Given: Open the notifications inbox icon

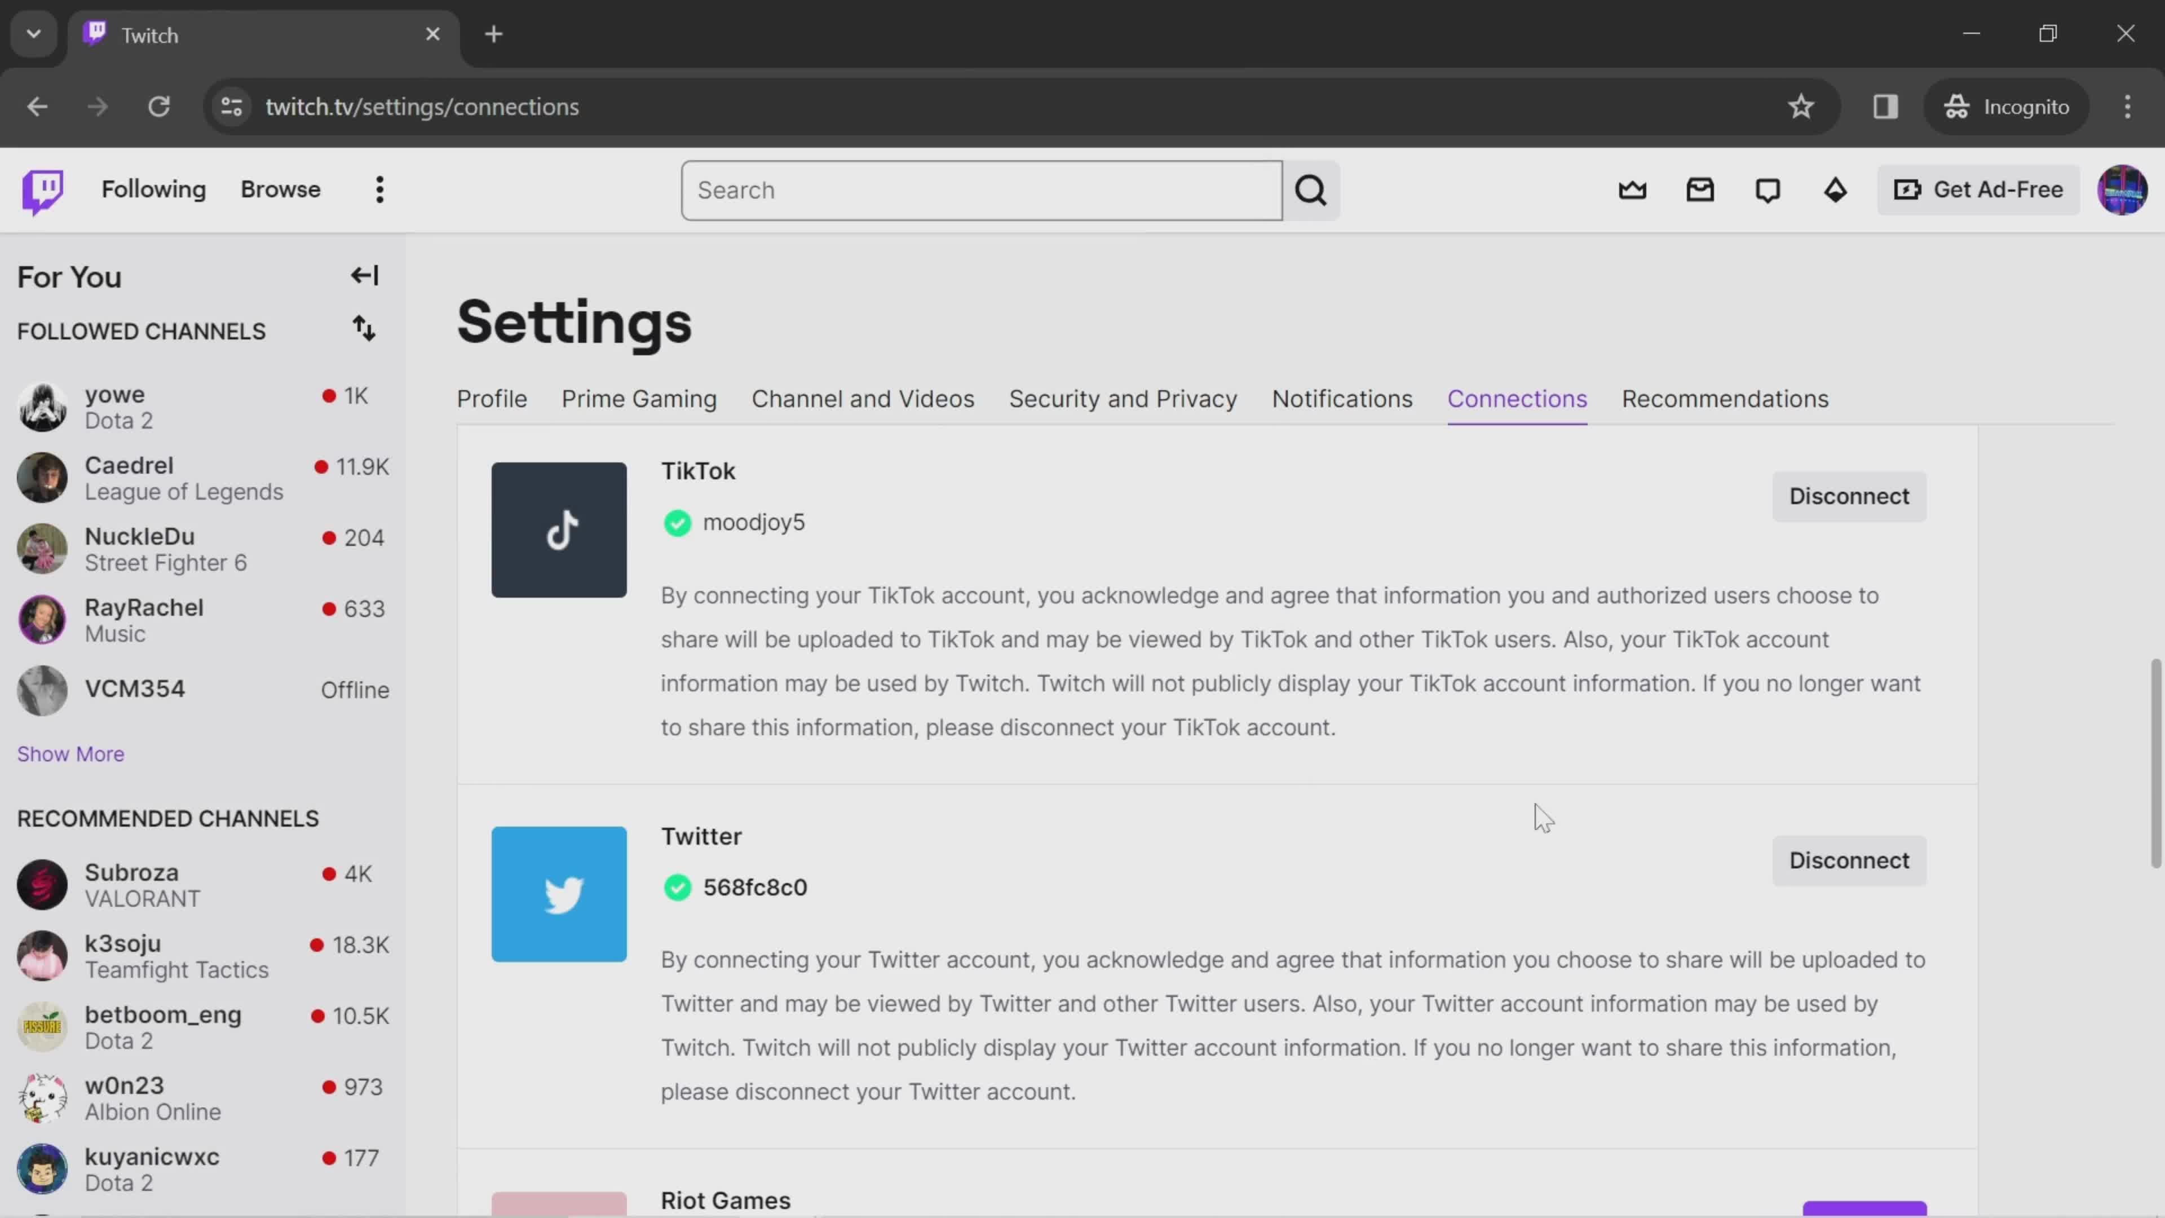Looking at the screenshot, I should coord(1700,191).
